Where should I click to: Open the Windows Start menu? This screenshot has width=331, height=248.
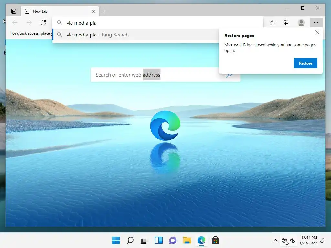pyautogui.click(x=116, y=240)
